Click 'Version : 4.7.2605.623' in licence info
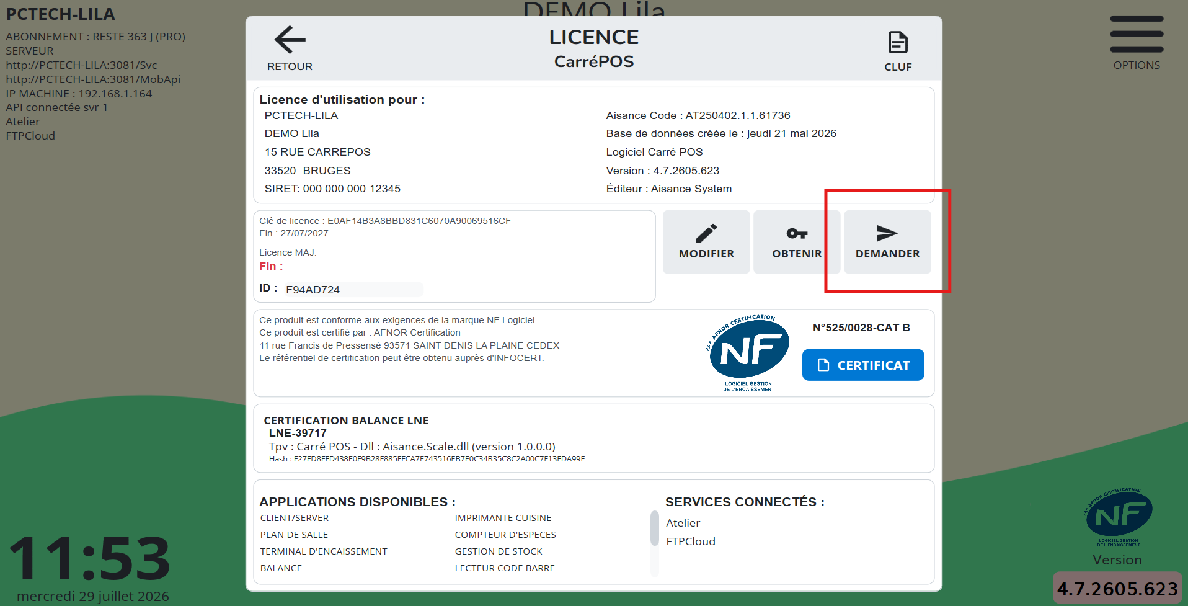The height and width of the screenshot is (606, 1188). [663, 171]
